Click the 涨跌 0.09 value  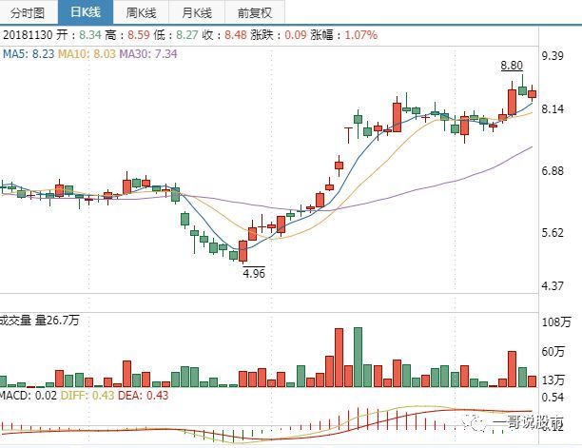[x=296, y=35]
